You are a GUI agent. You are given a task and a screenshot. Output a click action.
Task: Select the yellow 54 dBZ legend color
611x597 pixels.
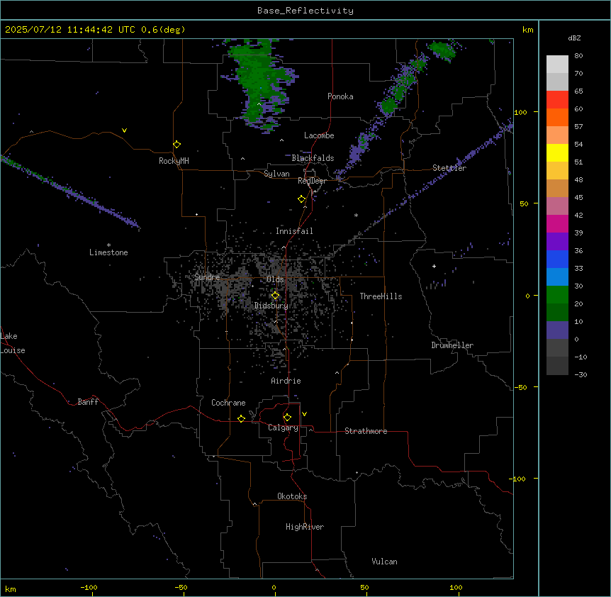click(557, 152)
